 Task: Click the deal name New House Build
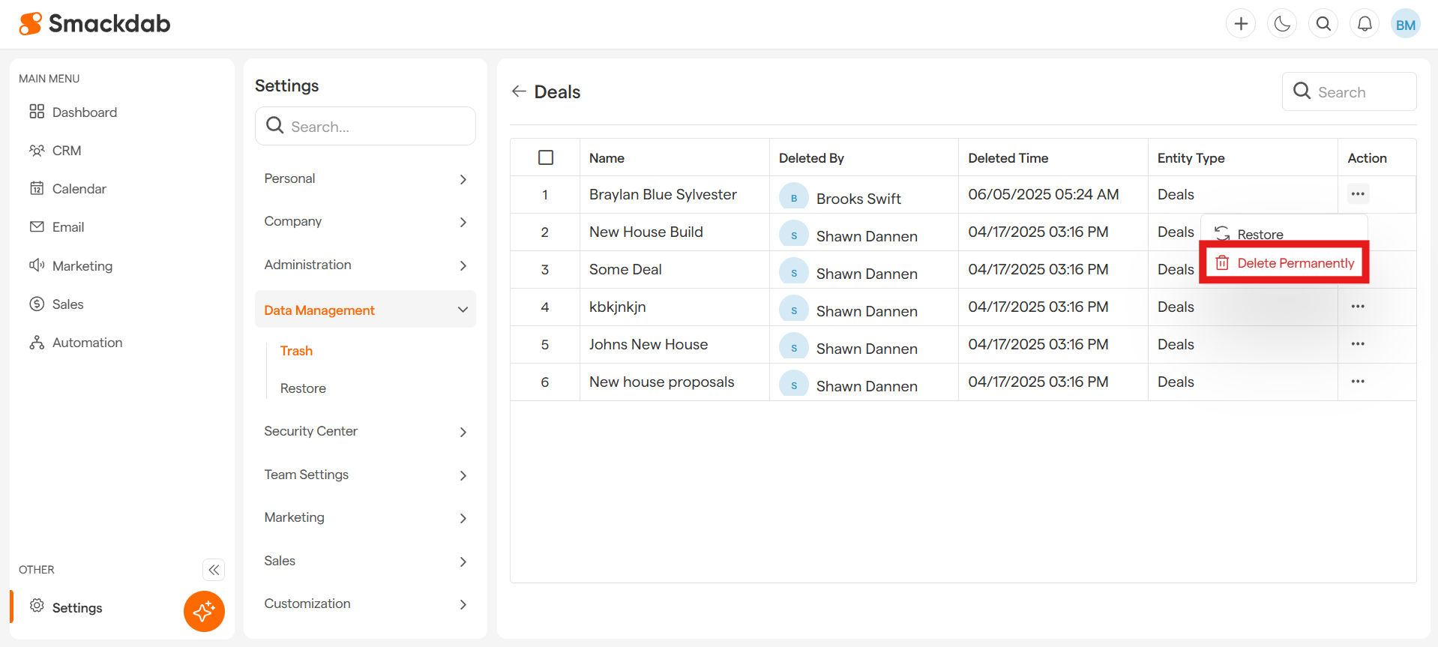(x=646, y=232)
